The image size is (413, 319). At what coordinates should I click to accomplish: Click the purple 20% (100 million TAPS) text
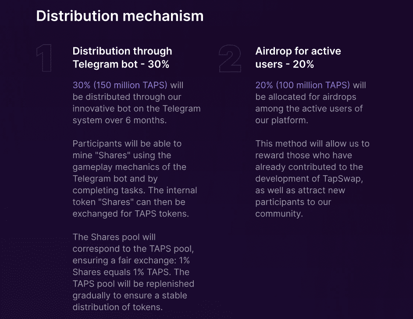(303, 85)
